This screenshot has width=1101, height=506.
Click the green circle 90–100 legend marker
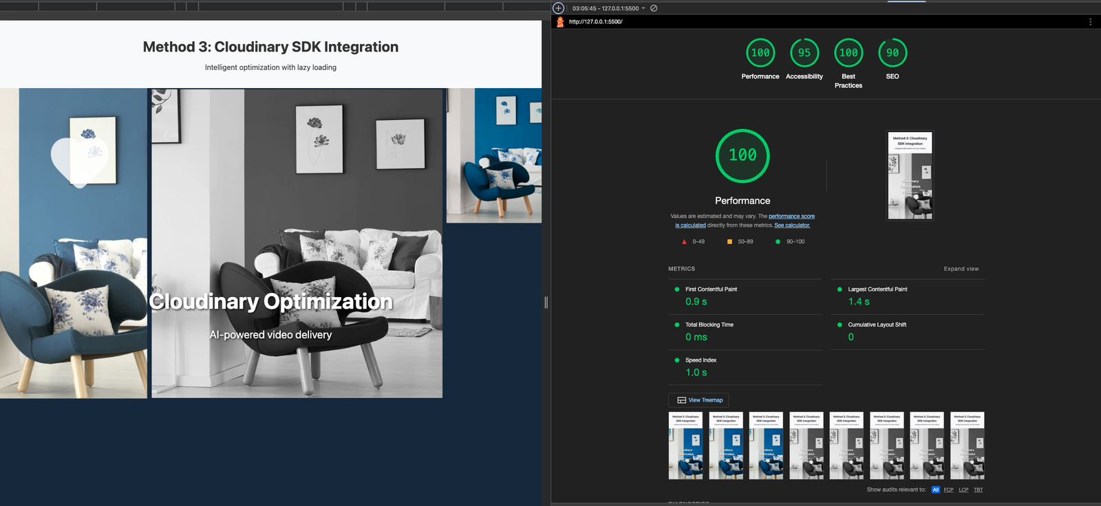click(778, 242)
